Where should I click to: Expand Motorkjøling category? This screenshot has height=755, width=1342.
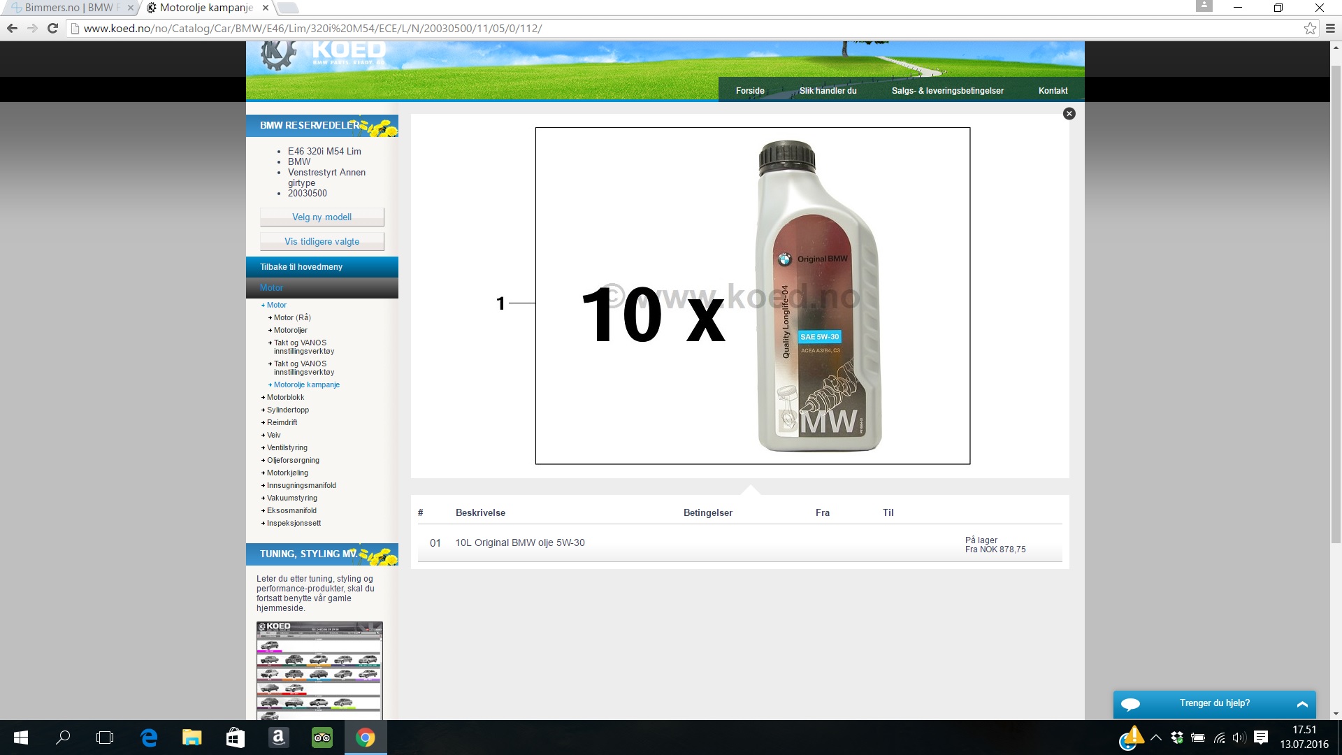(x=287, y=473)
